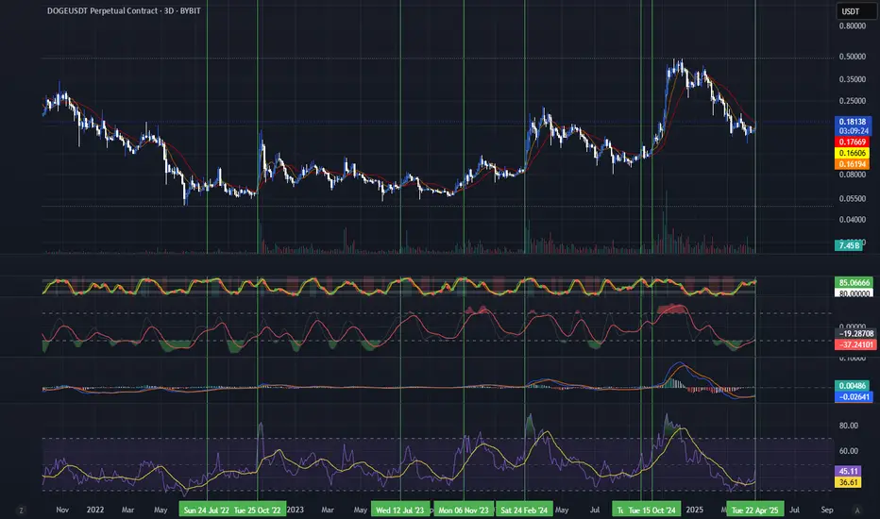Click the 0.80000 price axis label

tap(852, 26)
